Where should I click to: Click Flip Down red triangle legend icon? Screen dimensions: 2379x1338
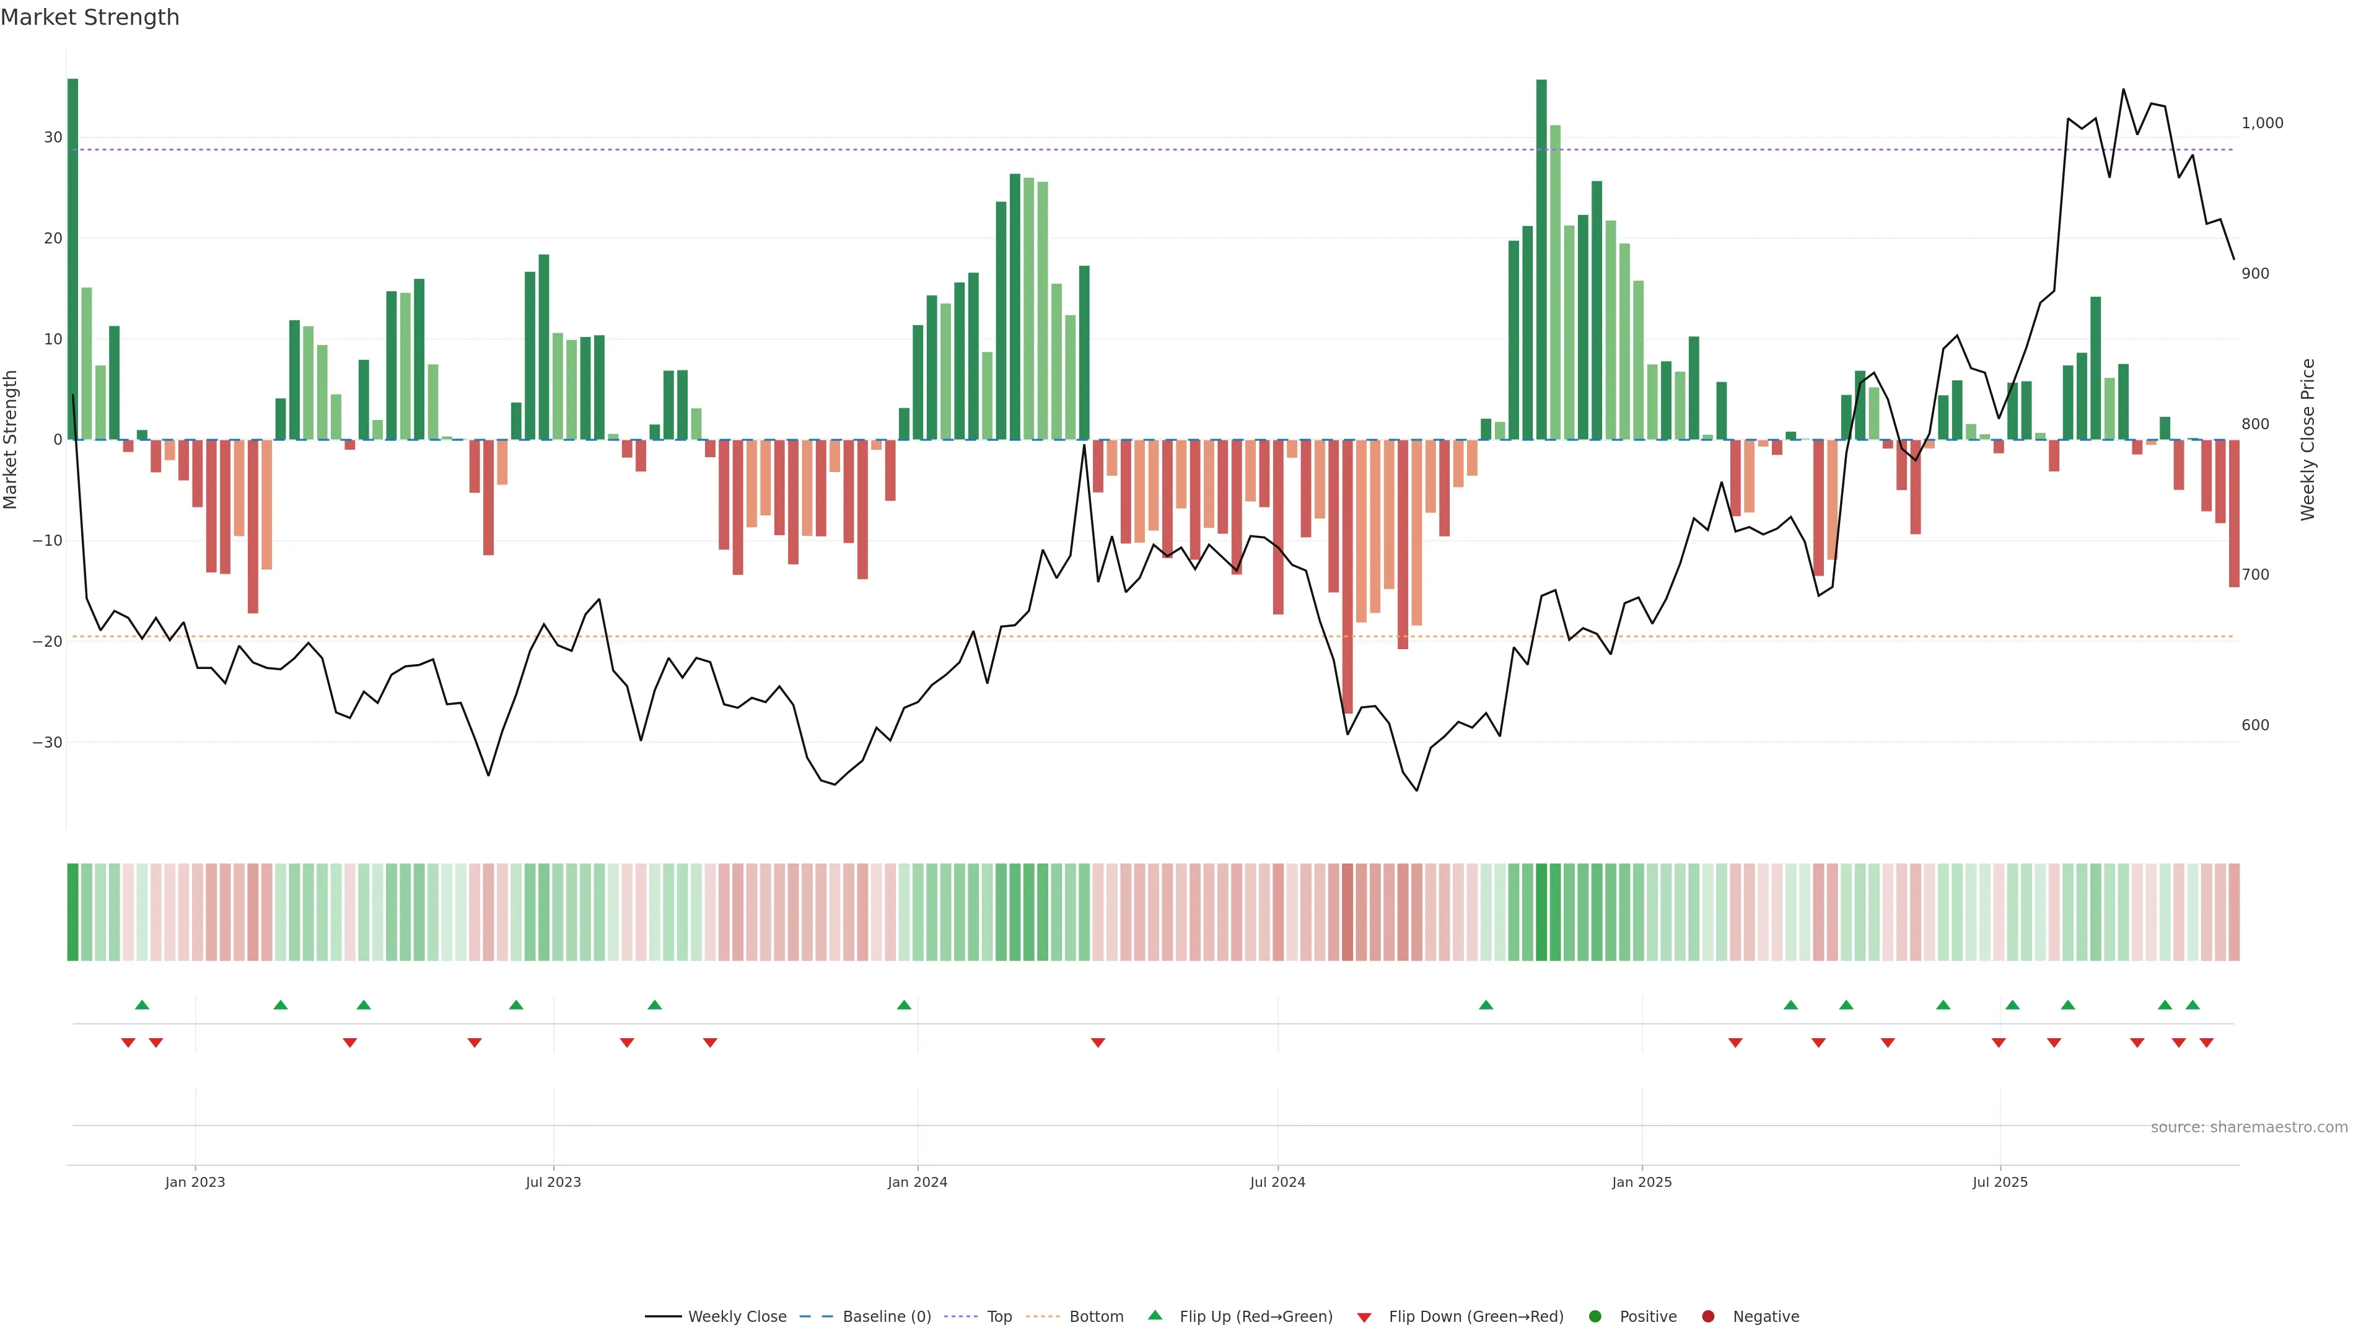[1364, 1318]
